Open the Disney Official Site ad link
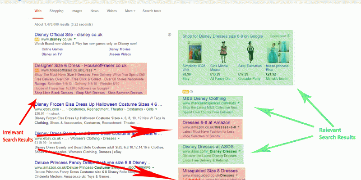This screenshot has width=361, height=180. (x=69, y=35)
